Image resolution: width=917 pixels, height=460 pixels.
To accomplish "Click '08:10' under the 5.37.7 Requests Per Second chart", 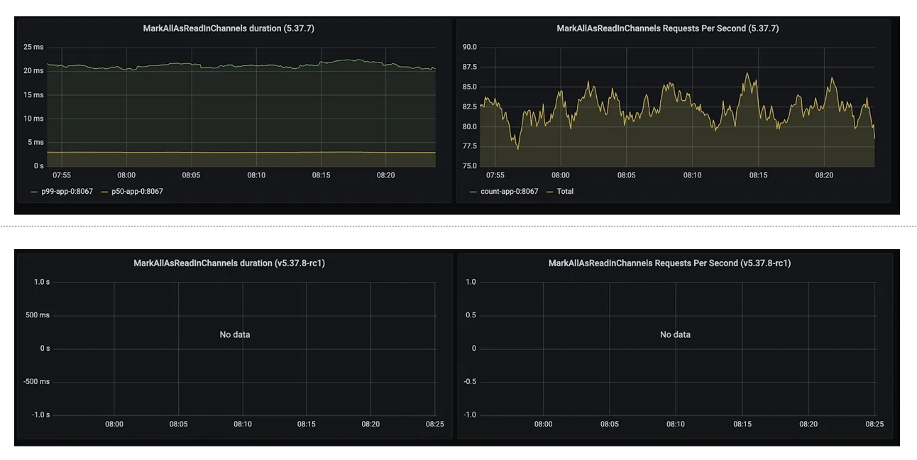I will click(693, 175).
